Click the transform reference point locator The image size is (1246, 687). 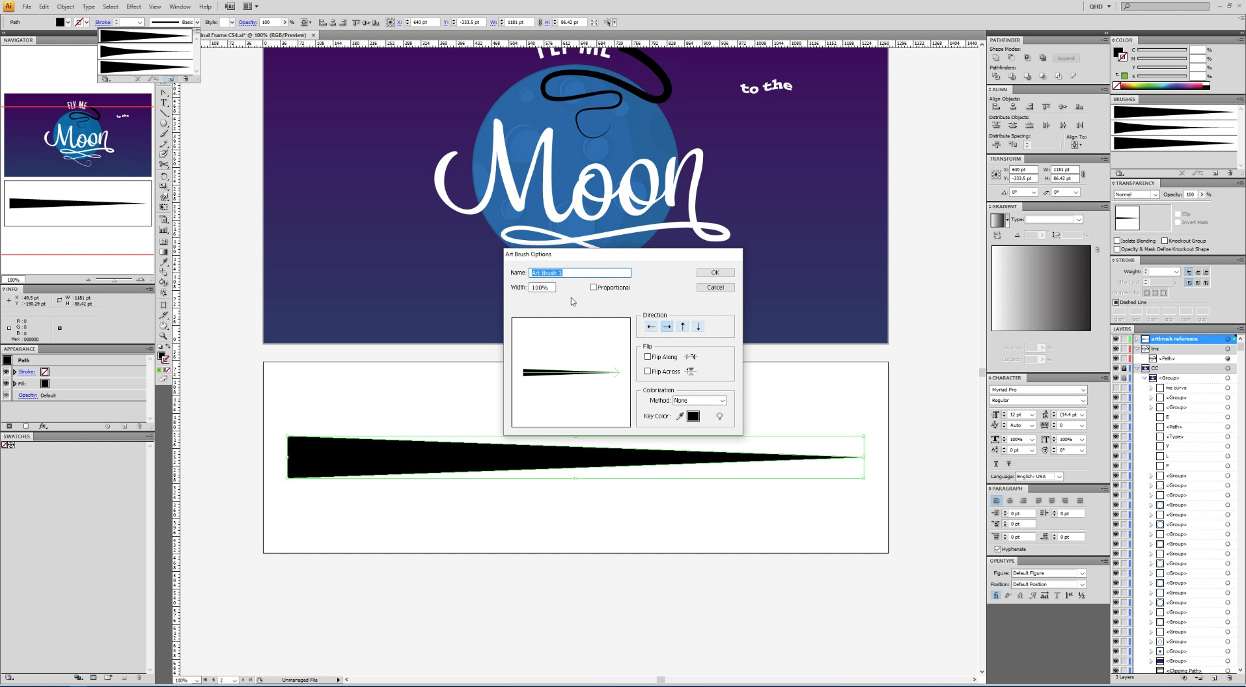(995, 174)
